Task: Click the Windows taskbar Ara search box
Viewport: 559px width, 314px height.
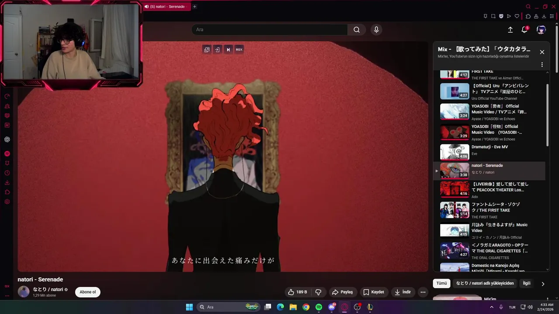Action: tap(229, 307)
